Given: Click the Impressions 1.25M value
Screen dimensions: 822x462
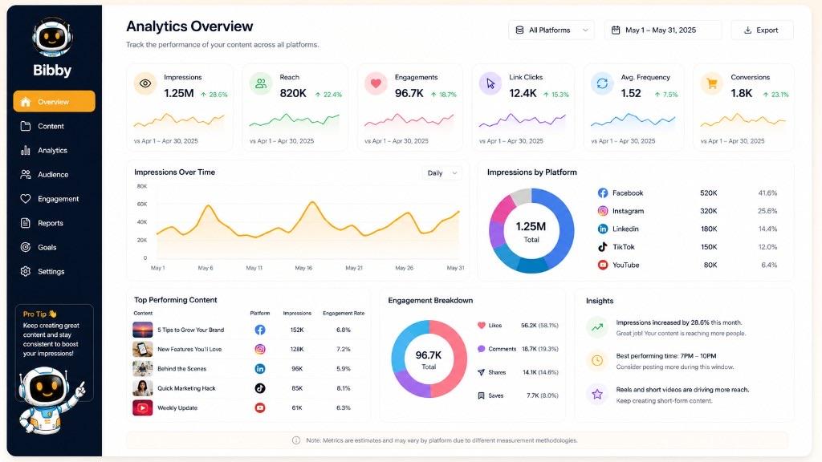Looking at the screenshot, I should click(179, 93).
